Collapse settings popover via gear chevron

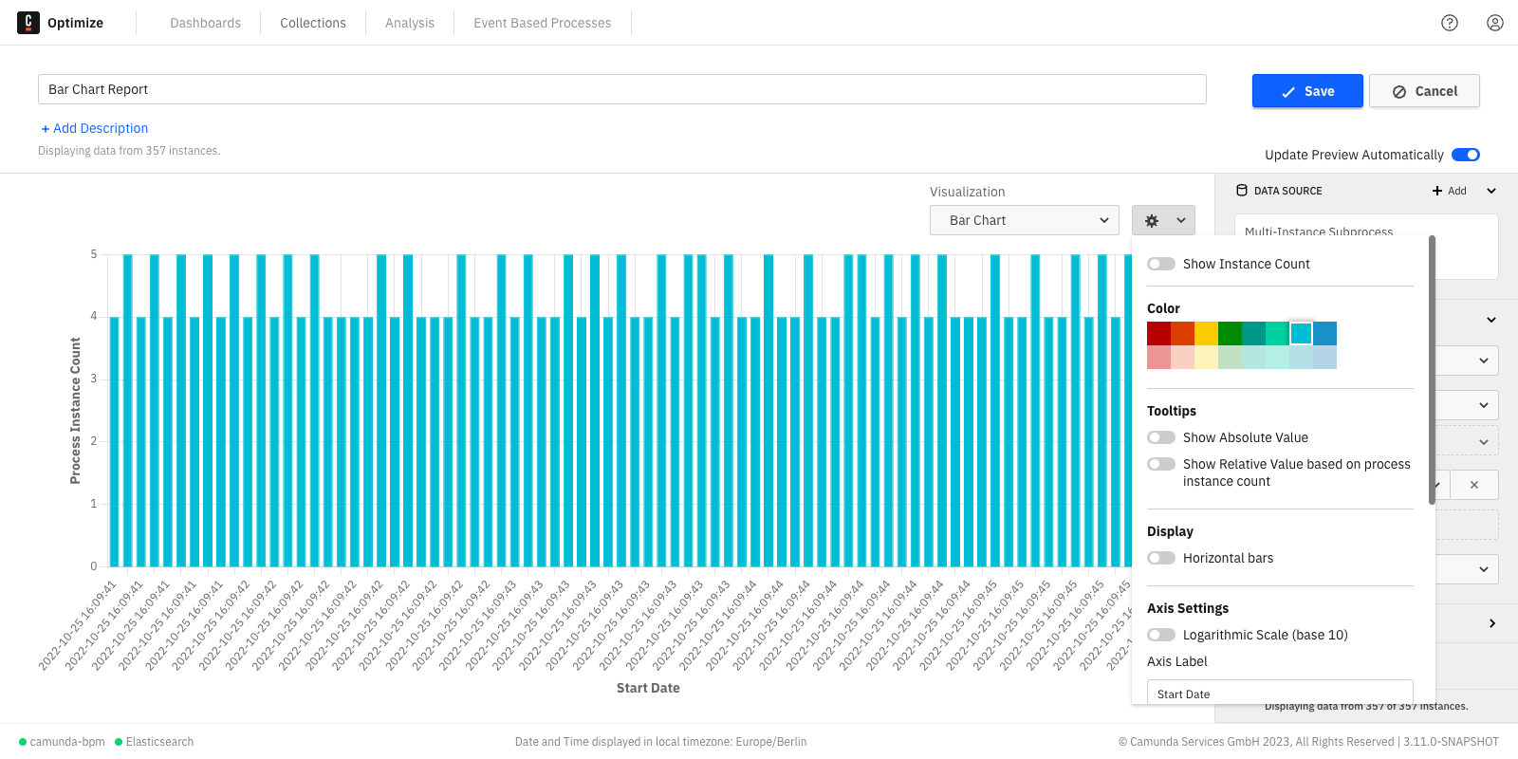coord(1181,220)
